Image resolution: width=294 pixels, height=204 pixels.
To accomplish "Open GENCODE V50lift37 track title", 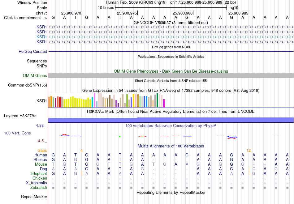I will [x=171, y=23].
